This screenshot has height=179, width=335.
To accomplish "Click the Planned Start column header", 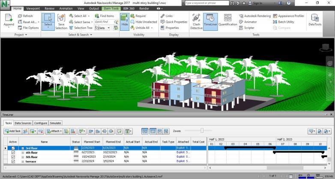I will 92,142.
